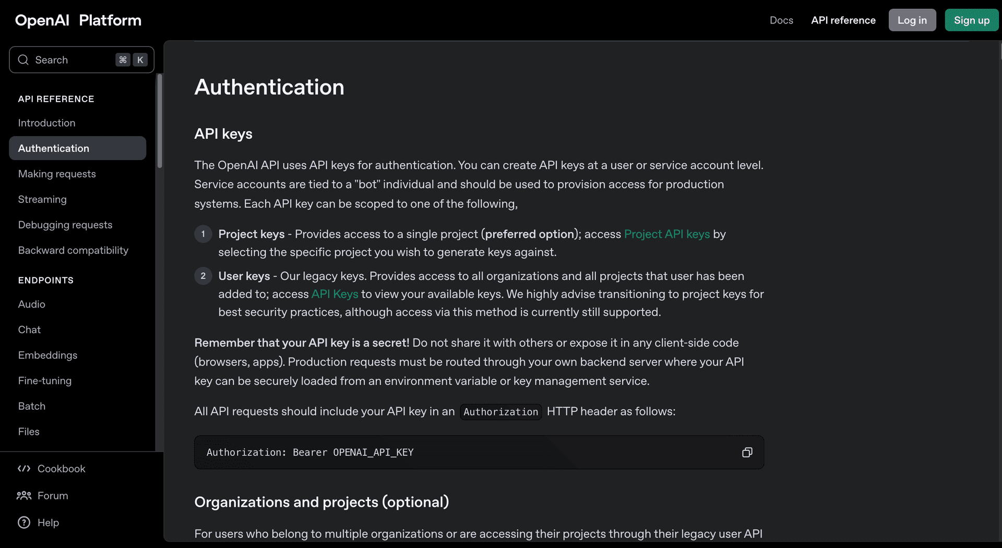The height and width of the screenshot is (548, 1002).
Task: Copy the Authorization header code snippet
Action: (x=747, y=453)
